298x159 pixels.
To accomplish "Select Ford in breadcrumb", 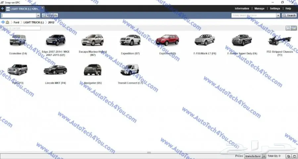I will [x=16, y=23].
